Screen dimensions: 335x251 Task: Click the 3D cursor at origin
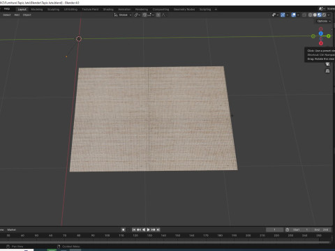79,39
